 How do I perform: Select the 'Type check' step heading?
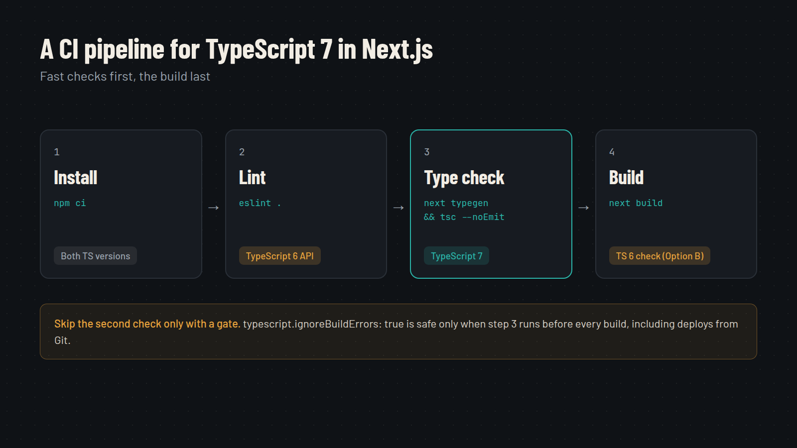pos(464,178)
